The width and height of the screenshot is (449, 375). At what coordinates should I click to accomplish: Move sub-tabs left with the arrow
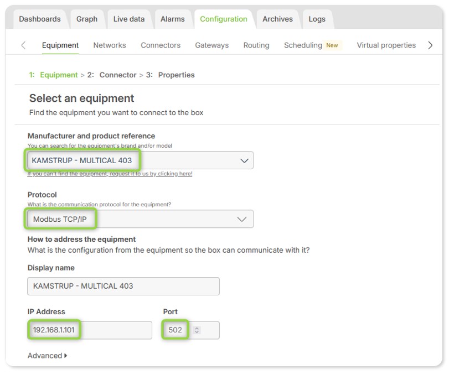(23, 45)
